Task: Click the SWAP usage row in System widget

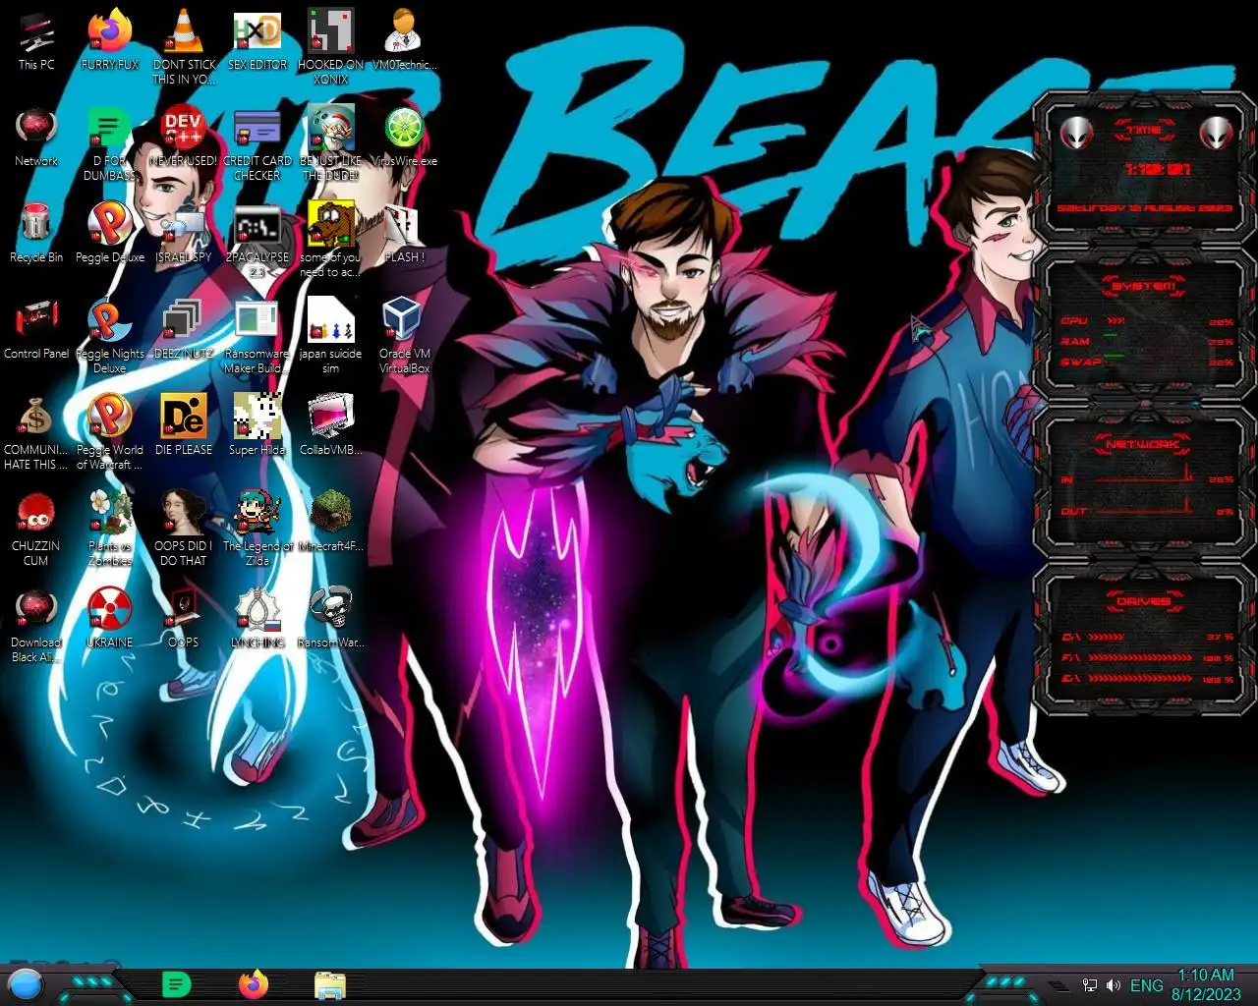Action: pos(1146,362)
